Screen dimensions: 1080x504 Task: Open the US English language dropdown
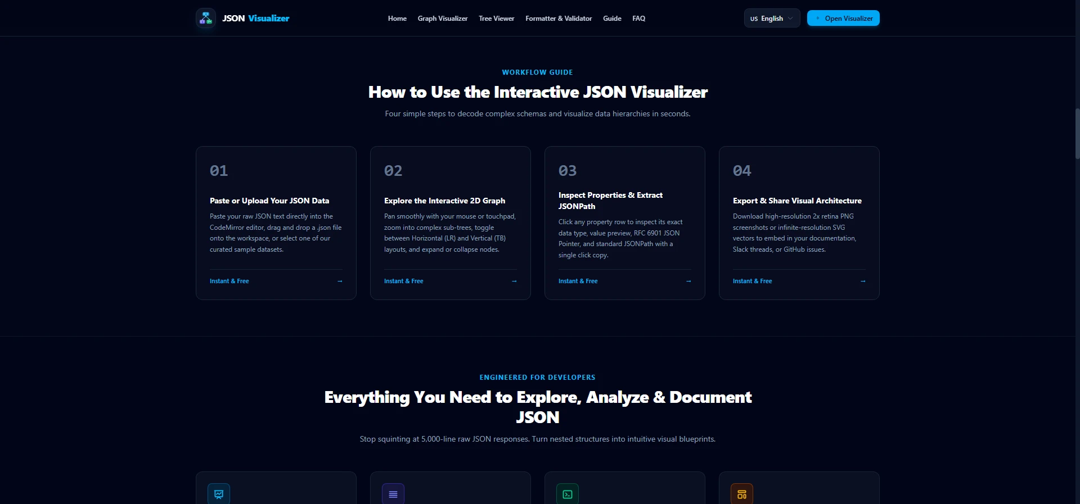pos(772,18)
